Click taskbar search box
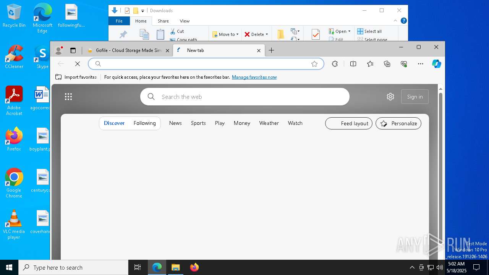Screen dimensions: 489x275 (x=73, y=267)
